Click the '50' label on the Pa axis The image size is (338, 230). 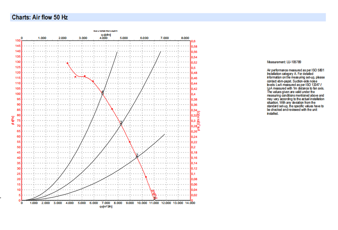point(19,147)
